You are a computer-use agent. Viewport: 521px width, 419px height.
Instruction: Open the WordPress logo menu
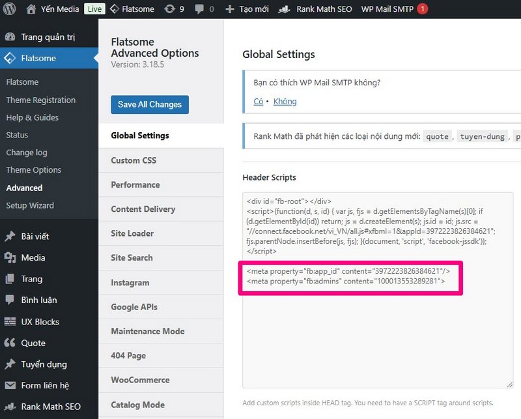click(x=9, y=9)
